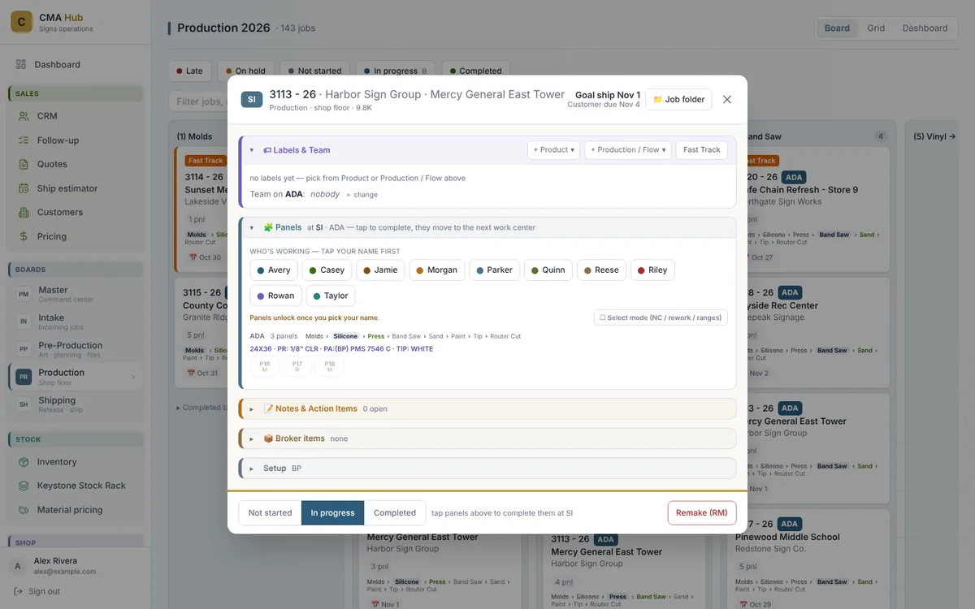Image resolution: width=975 pixels, height=609 pixels.
Task: Tap Taylor as the worker
Action: [x=331, y=296]
